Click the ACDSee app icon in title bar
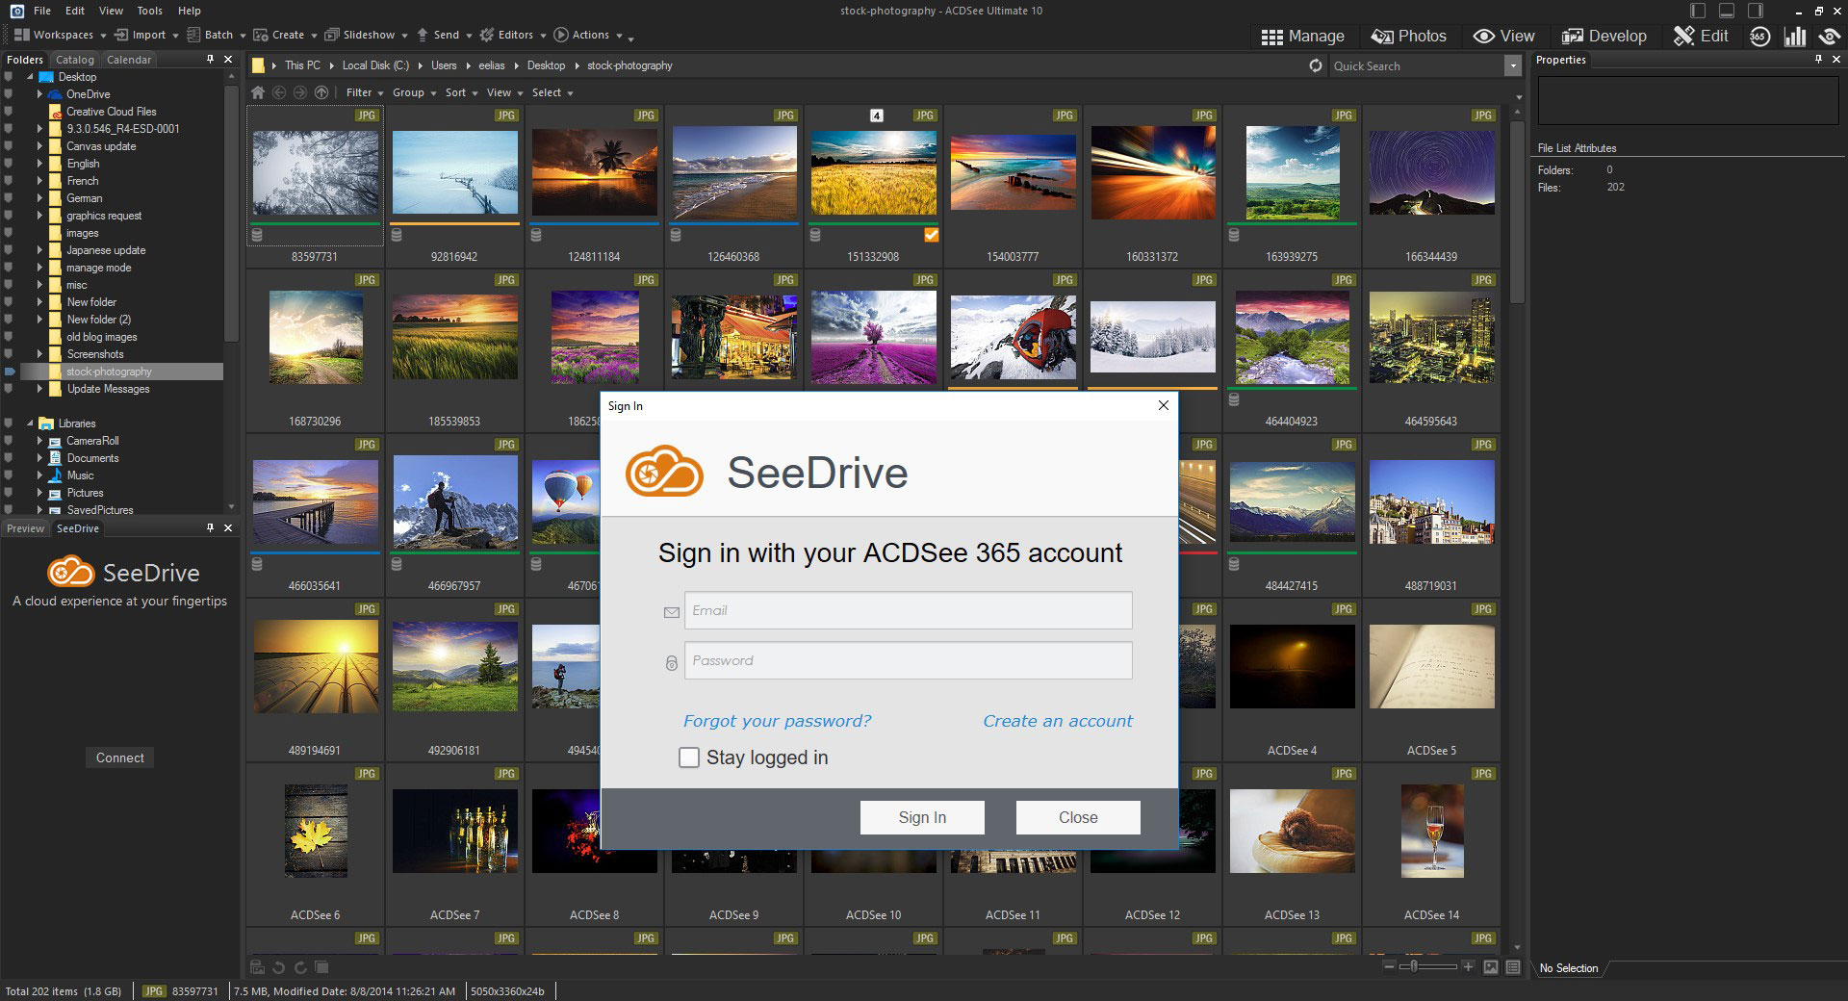The height and width of the screenshot is (1001, 1848). (x=16, y=11)
